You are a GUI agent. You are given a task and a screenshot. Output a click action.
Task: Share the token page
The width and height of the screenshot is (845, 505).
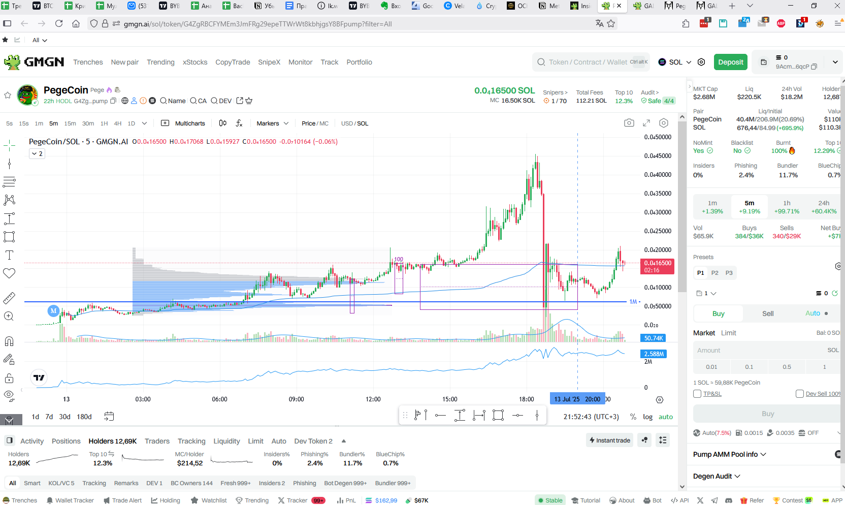pyautogui.click(x=240, y=101)
